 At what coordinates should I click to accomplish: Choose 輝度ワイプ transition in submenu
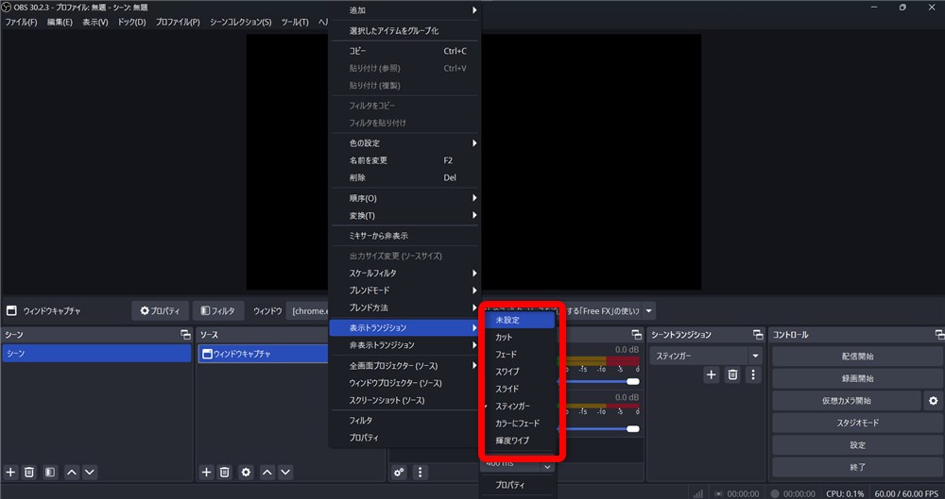519,441
